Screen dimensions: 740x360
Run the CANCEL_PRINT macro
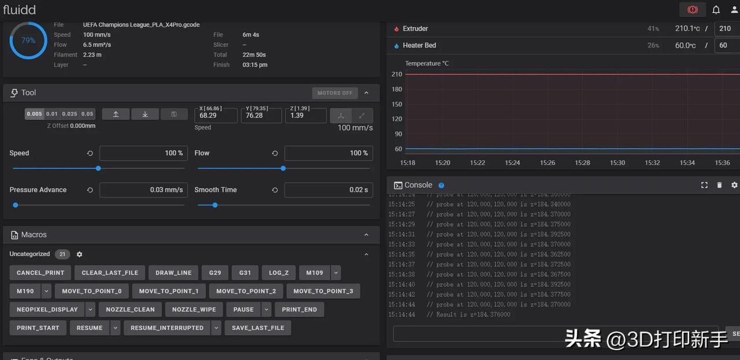tap(40, 273)
